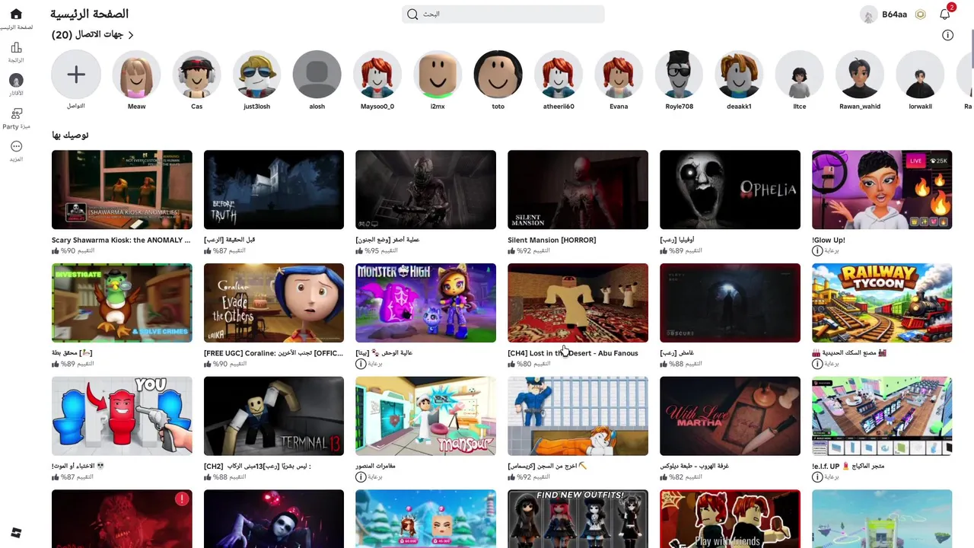Open friend alosh's avatar
This screenshot has height=548, width=974.
[317, 74]
